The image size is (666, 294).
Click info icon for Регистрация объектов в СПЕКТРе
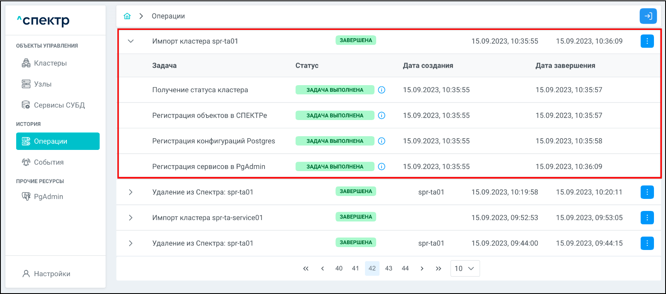point(382,115)
